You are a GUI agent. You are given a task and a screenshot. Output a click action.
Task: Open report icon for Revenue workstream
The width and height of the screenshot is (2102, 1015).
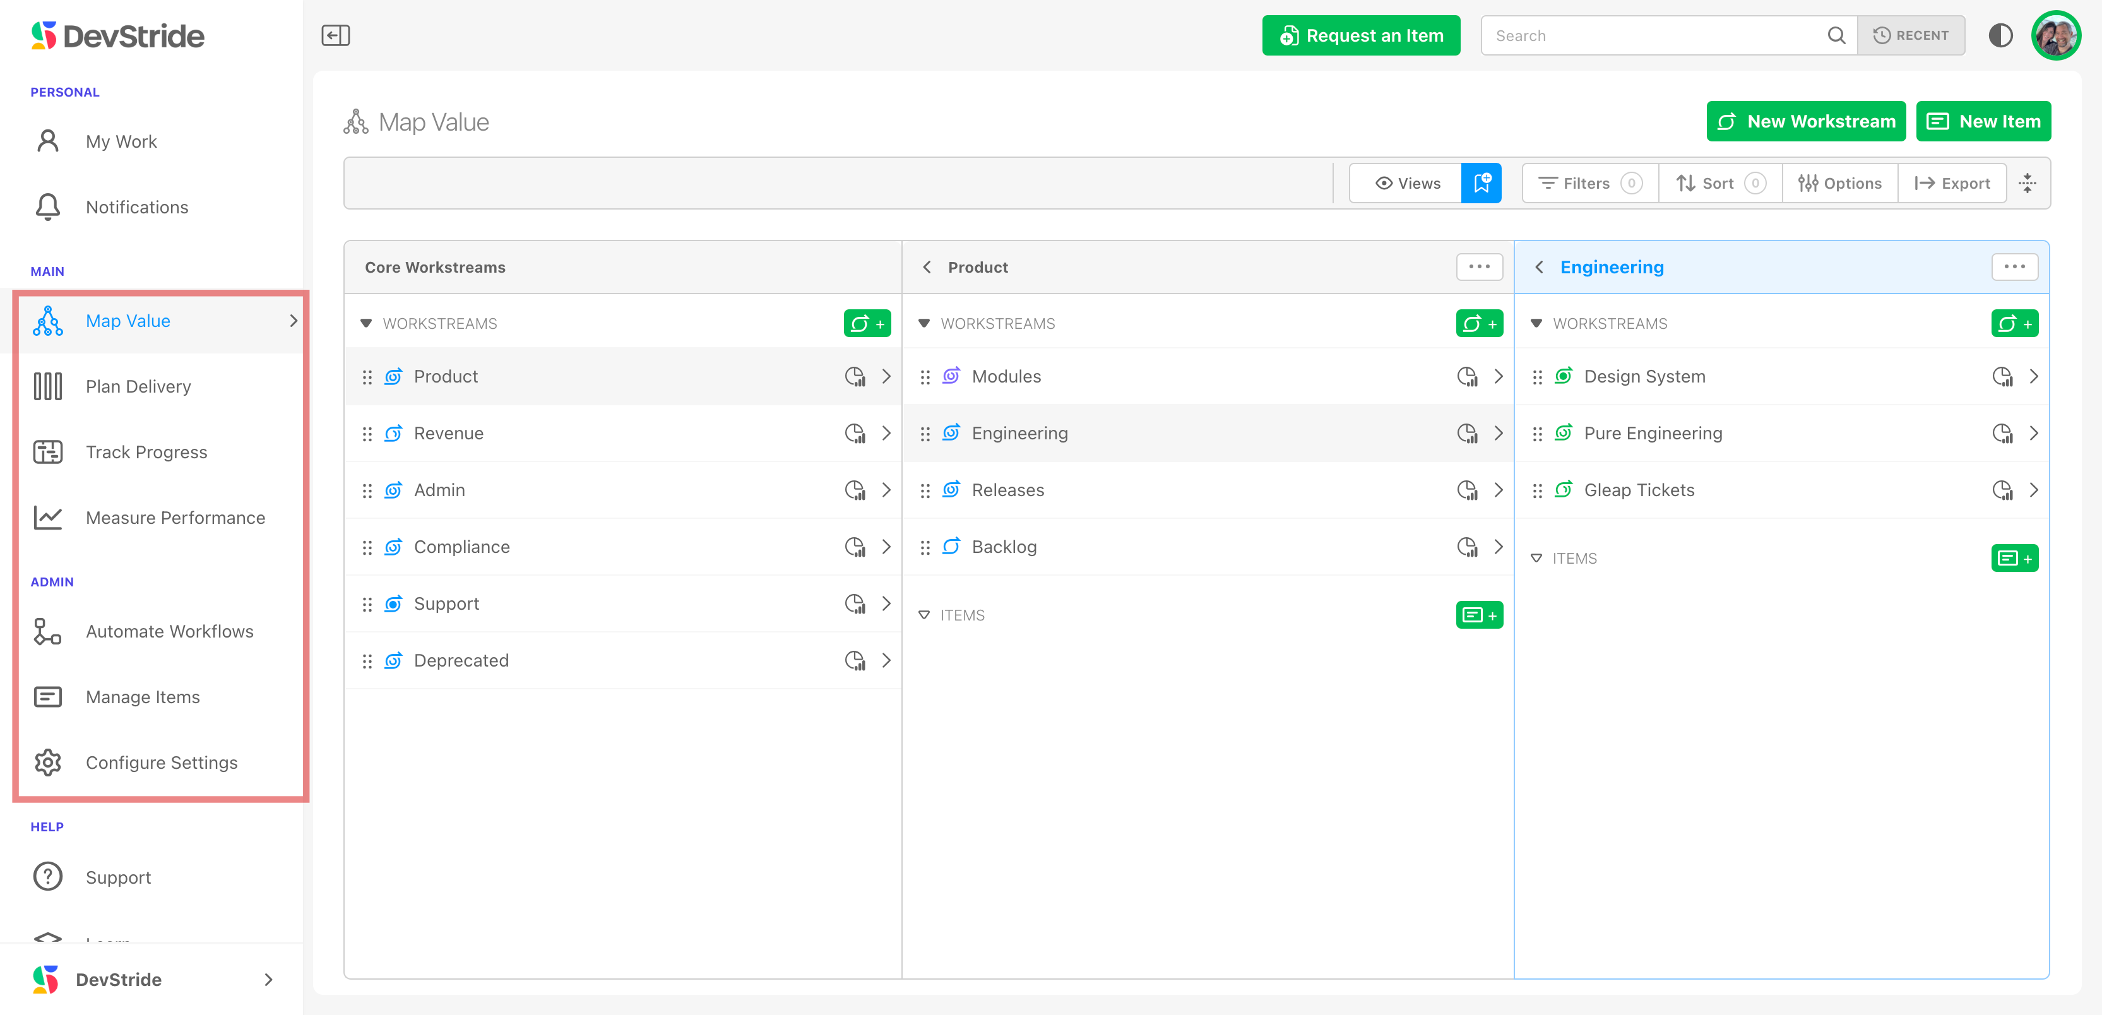pyautogui.click(x=854, y=433)
